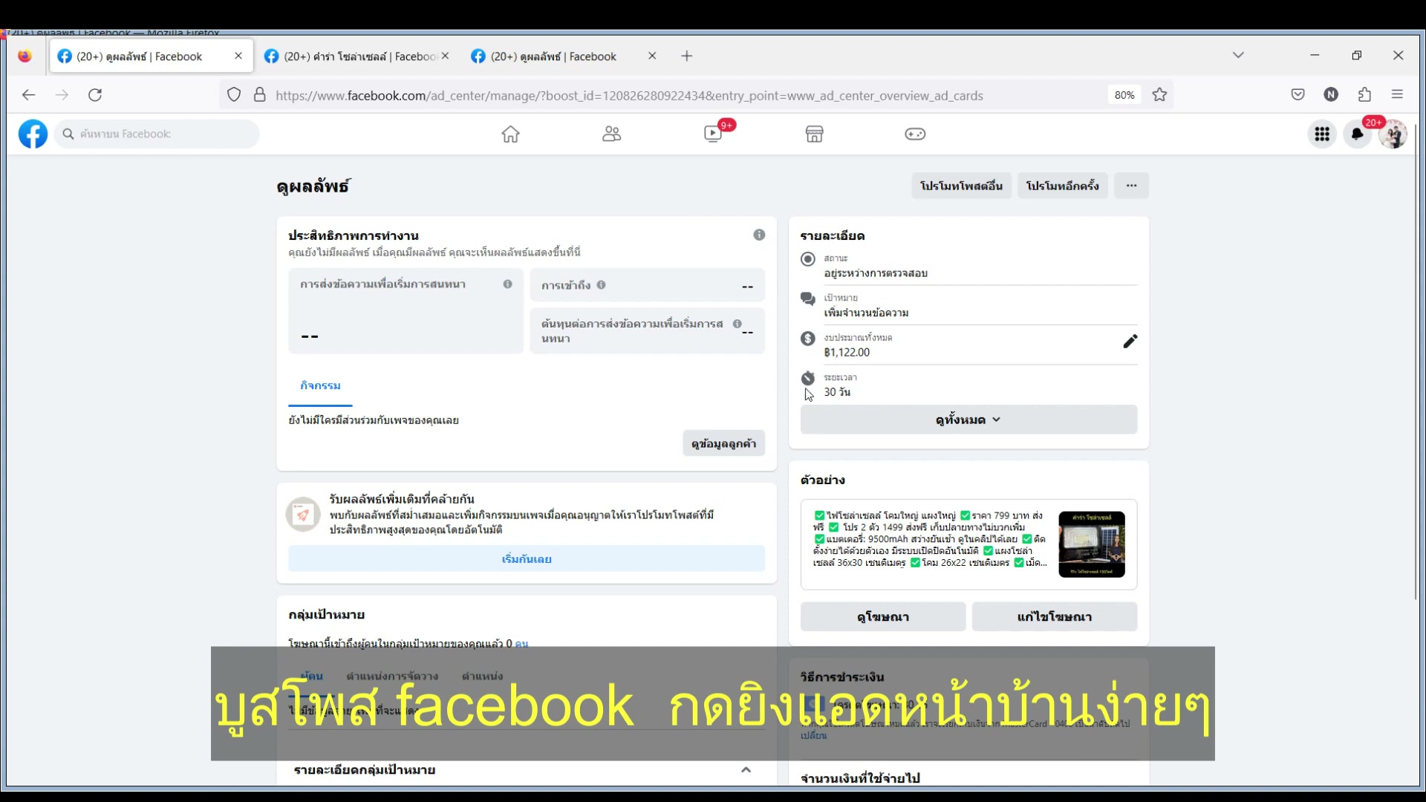Open Gaming via the controller icon
Viewport: 1426px width, 802px height.
click(915, 134)
